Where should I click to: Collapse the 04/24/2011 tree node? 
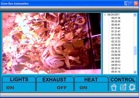(105, 15)
